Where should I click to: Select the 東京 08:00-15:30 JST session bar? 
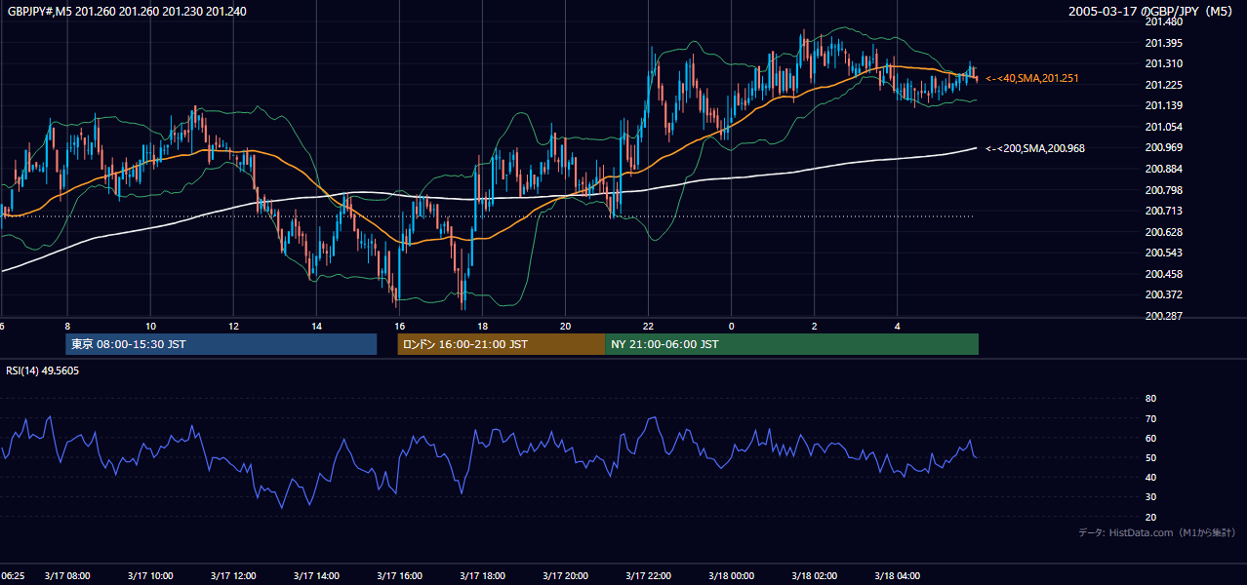[221, 344]
